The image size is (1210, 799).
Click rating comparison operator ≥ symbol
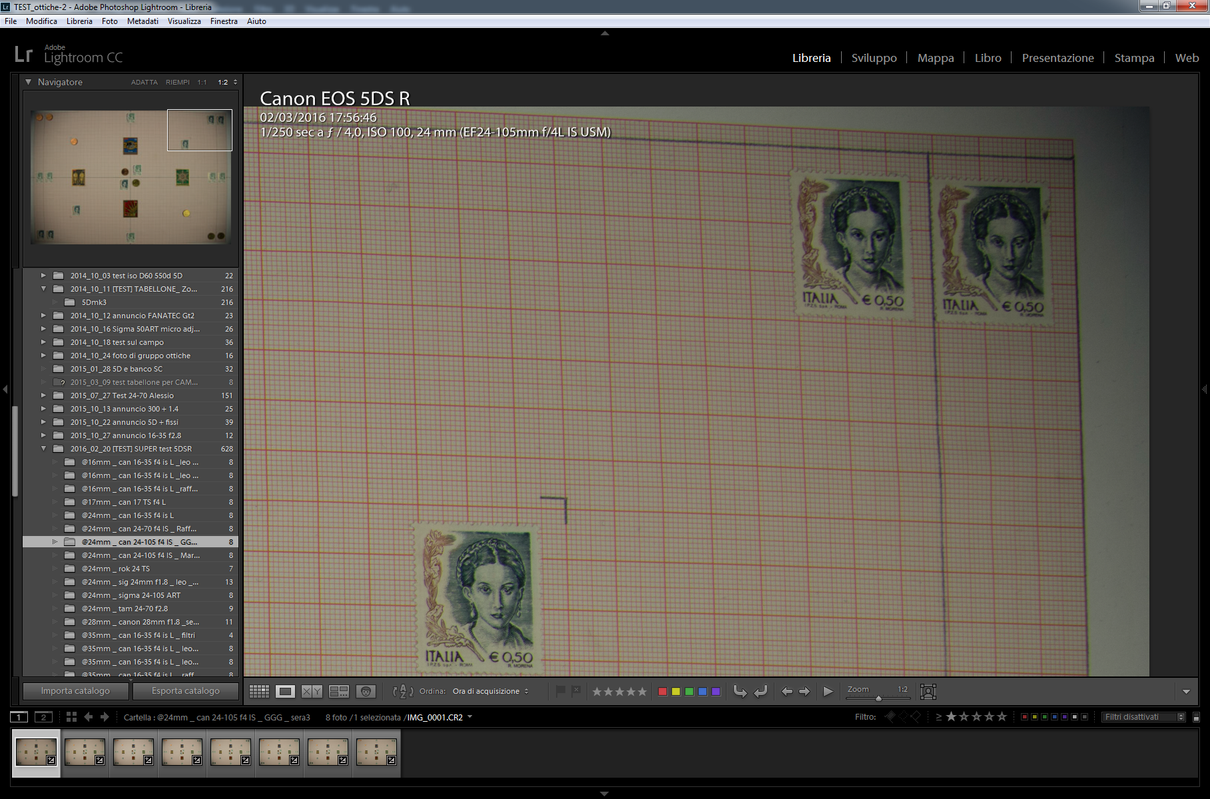click(938, 717)
